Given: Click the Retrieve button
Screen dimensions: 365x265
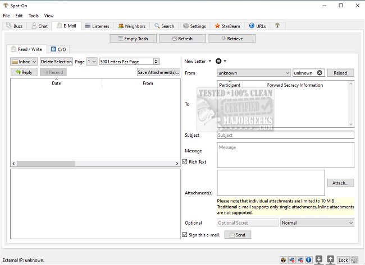Looking at the screenshot, I should coord(232,39).
